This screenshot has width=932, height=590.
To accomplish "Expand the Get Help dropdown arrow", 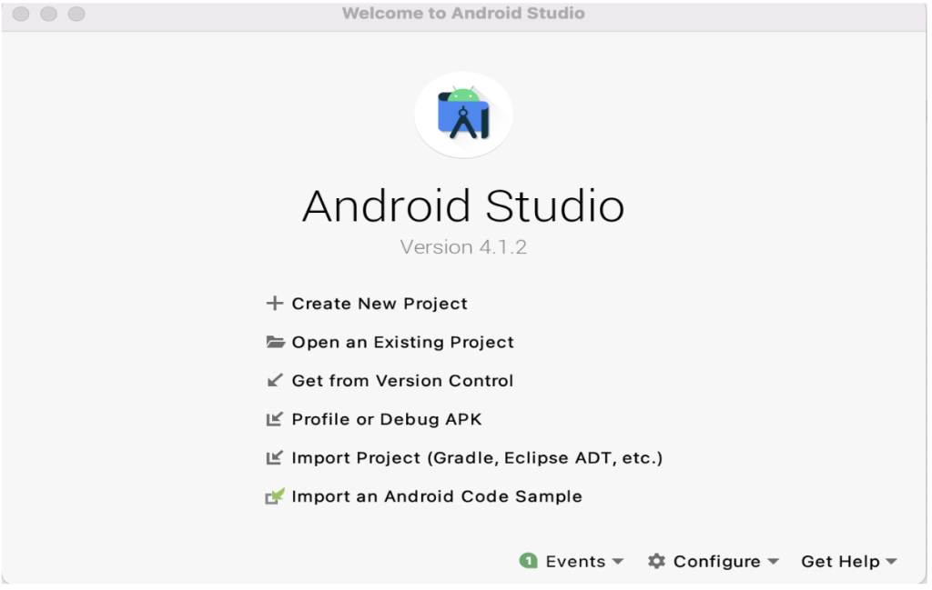I will (891, 562).
